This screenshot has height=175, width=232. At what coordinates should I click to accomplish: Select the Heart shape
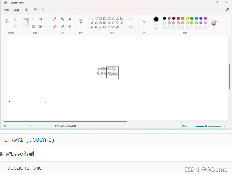[113, 27]
